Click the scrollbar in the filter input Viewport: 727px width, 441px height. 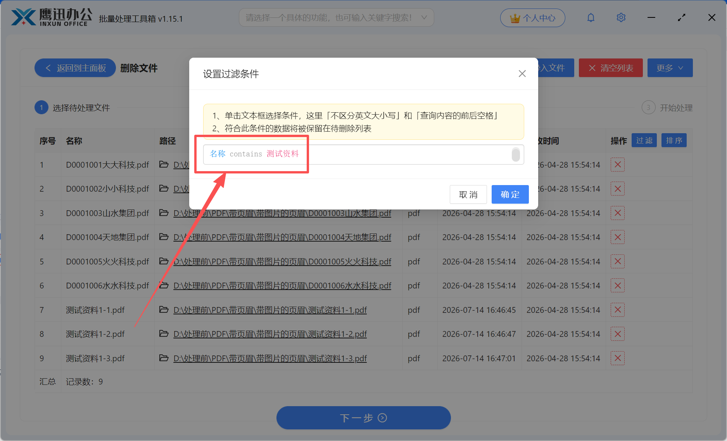point(516,154)
